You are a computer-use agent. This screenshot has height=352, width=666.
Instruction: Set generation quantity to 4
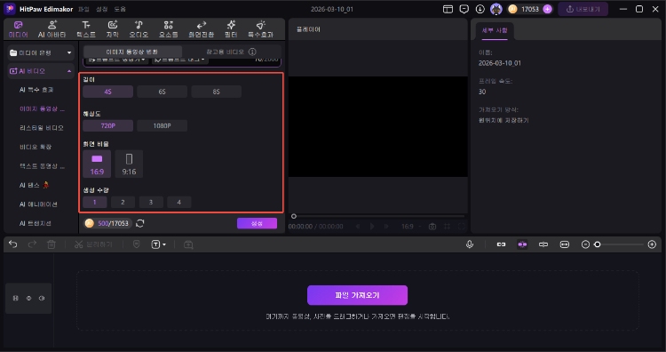[x=178, y=202]
